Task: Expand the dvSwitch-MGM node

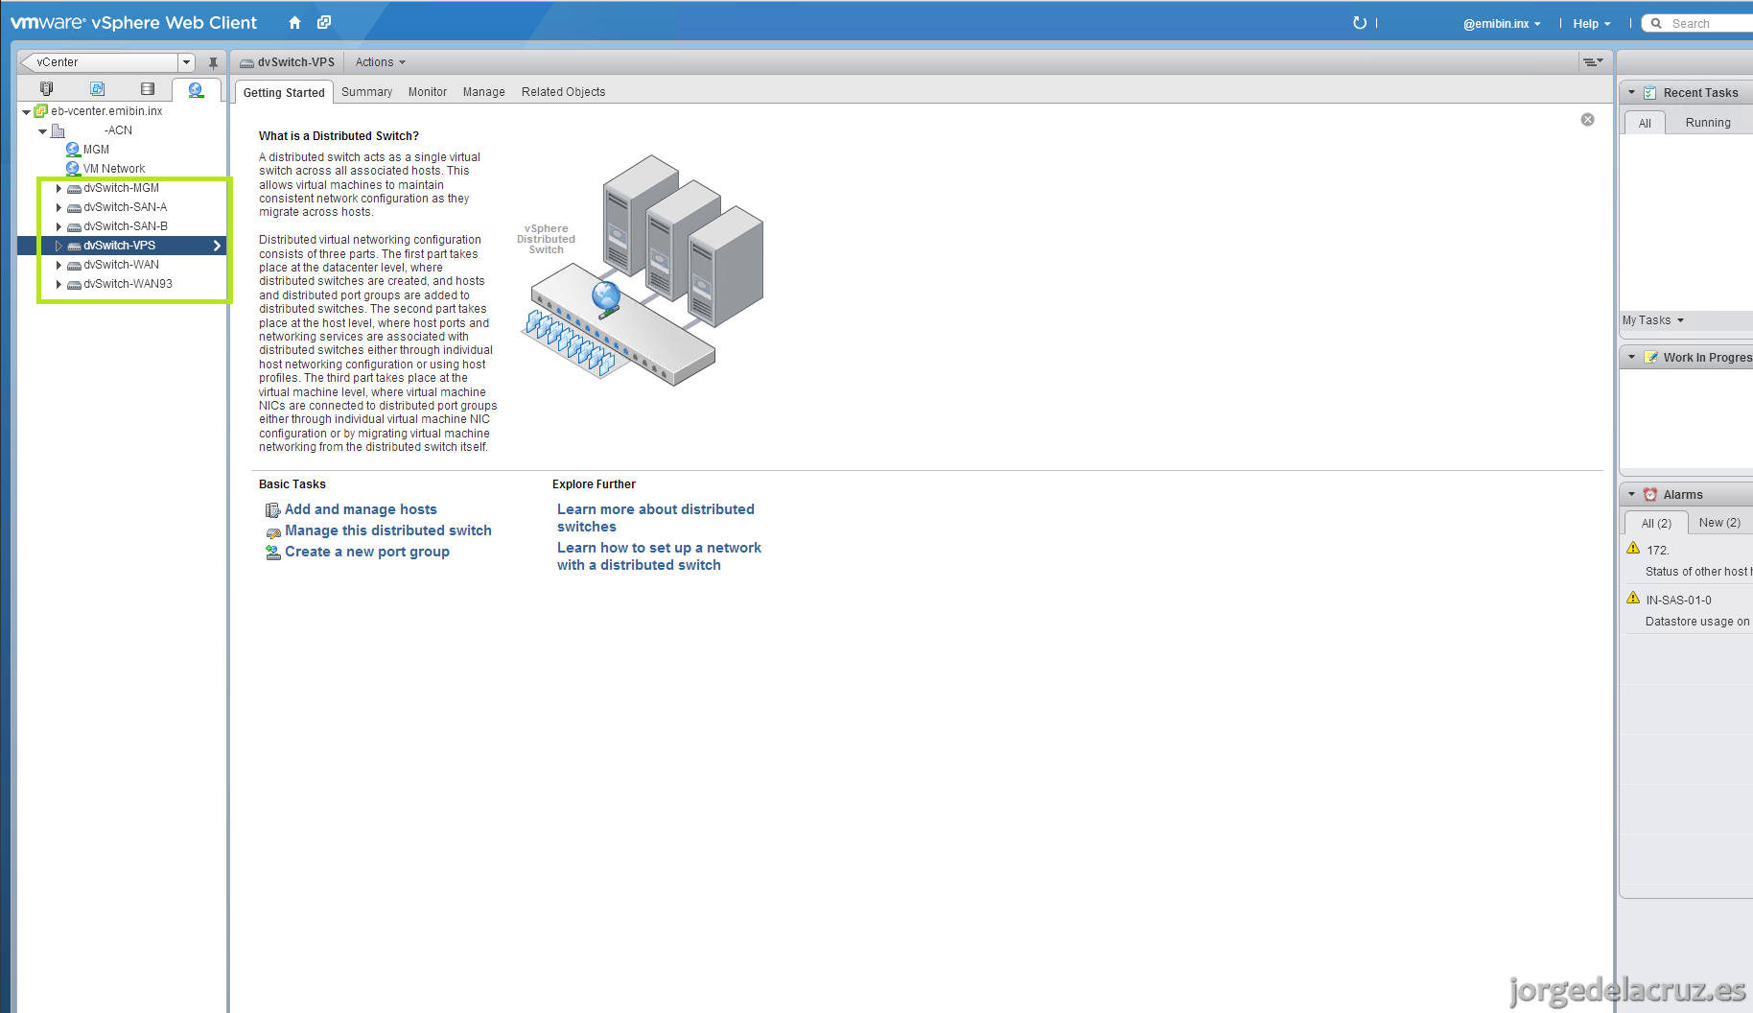Action: point(58,188)
